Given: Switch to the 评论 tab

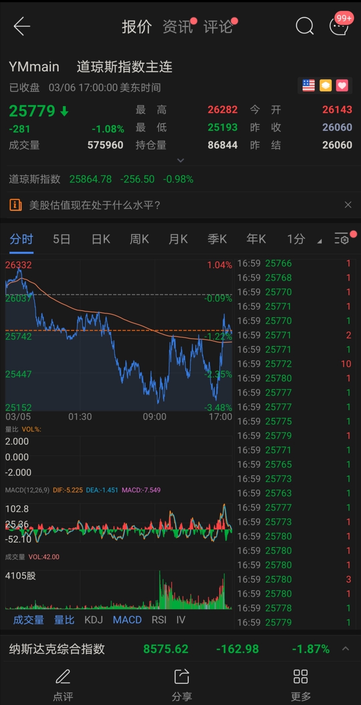Looking at the screenshot, I should tap(218, 27).
